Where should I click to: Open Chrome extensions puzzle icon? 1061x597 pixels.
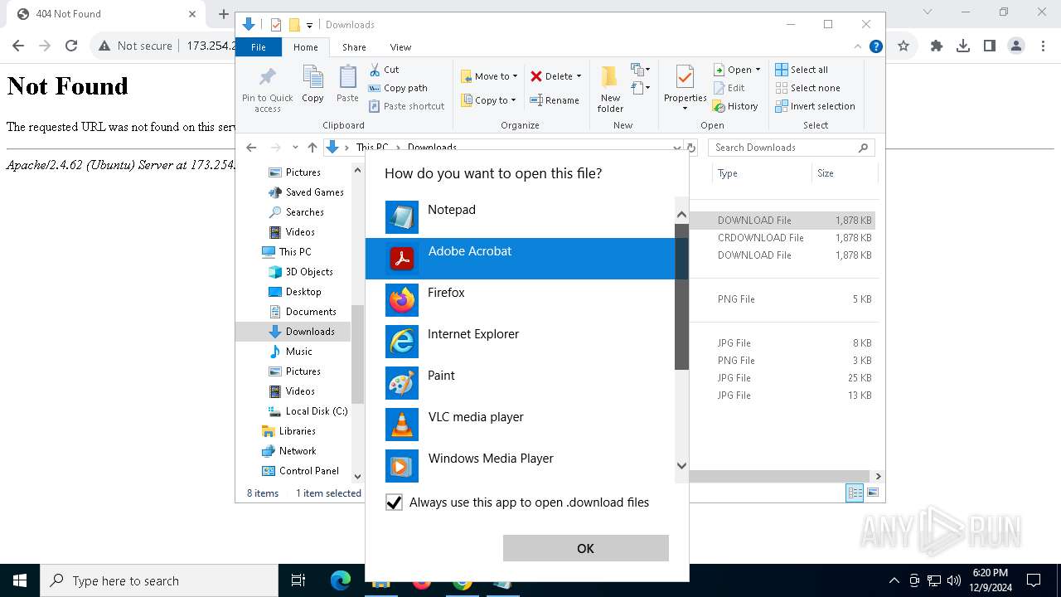pyautogui.click(x=936, y=46)
